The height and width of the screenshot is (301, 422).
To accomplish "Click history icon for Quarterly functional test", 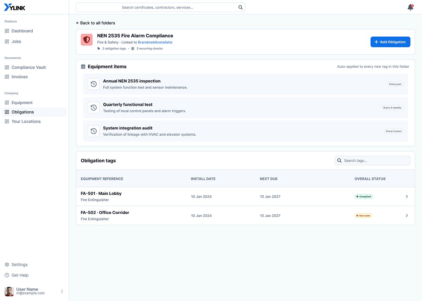I will pyautogui.click(x=94, y=107).
